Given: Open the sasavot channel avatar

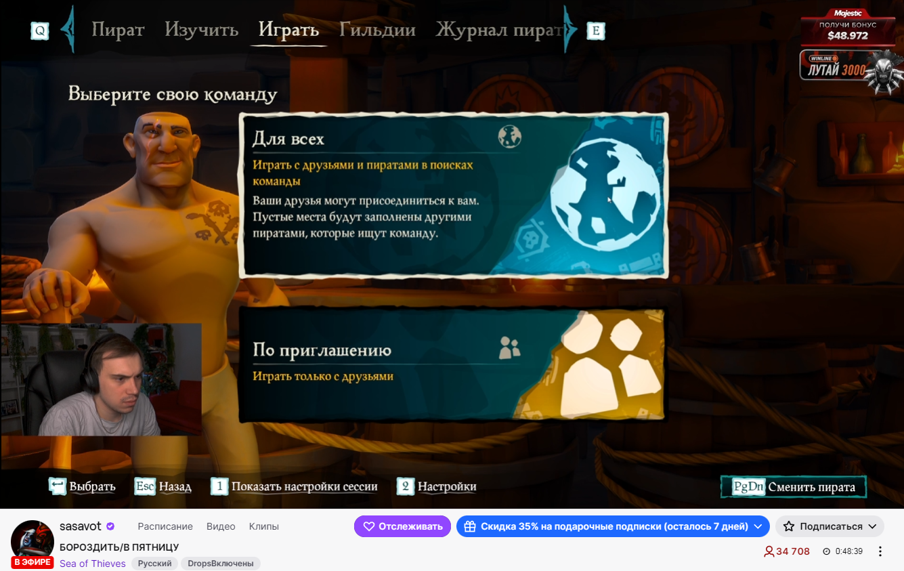Looking at the screenshot, I should coord(33,542).
